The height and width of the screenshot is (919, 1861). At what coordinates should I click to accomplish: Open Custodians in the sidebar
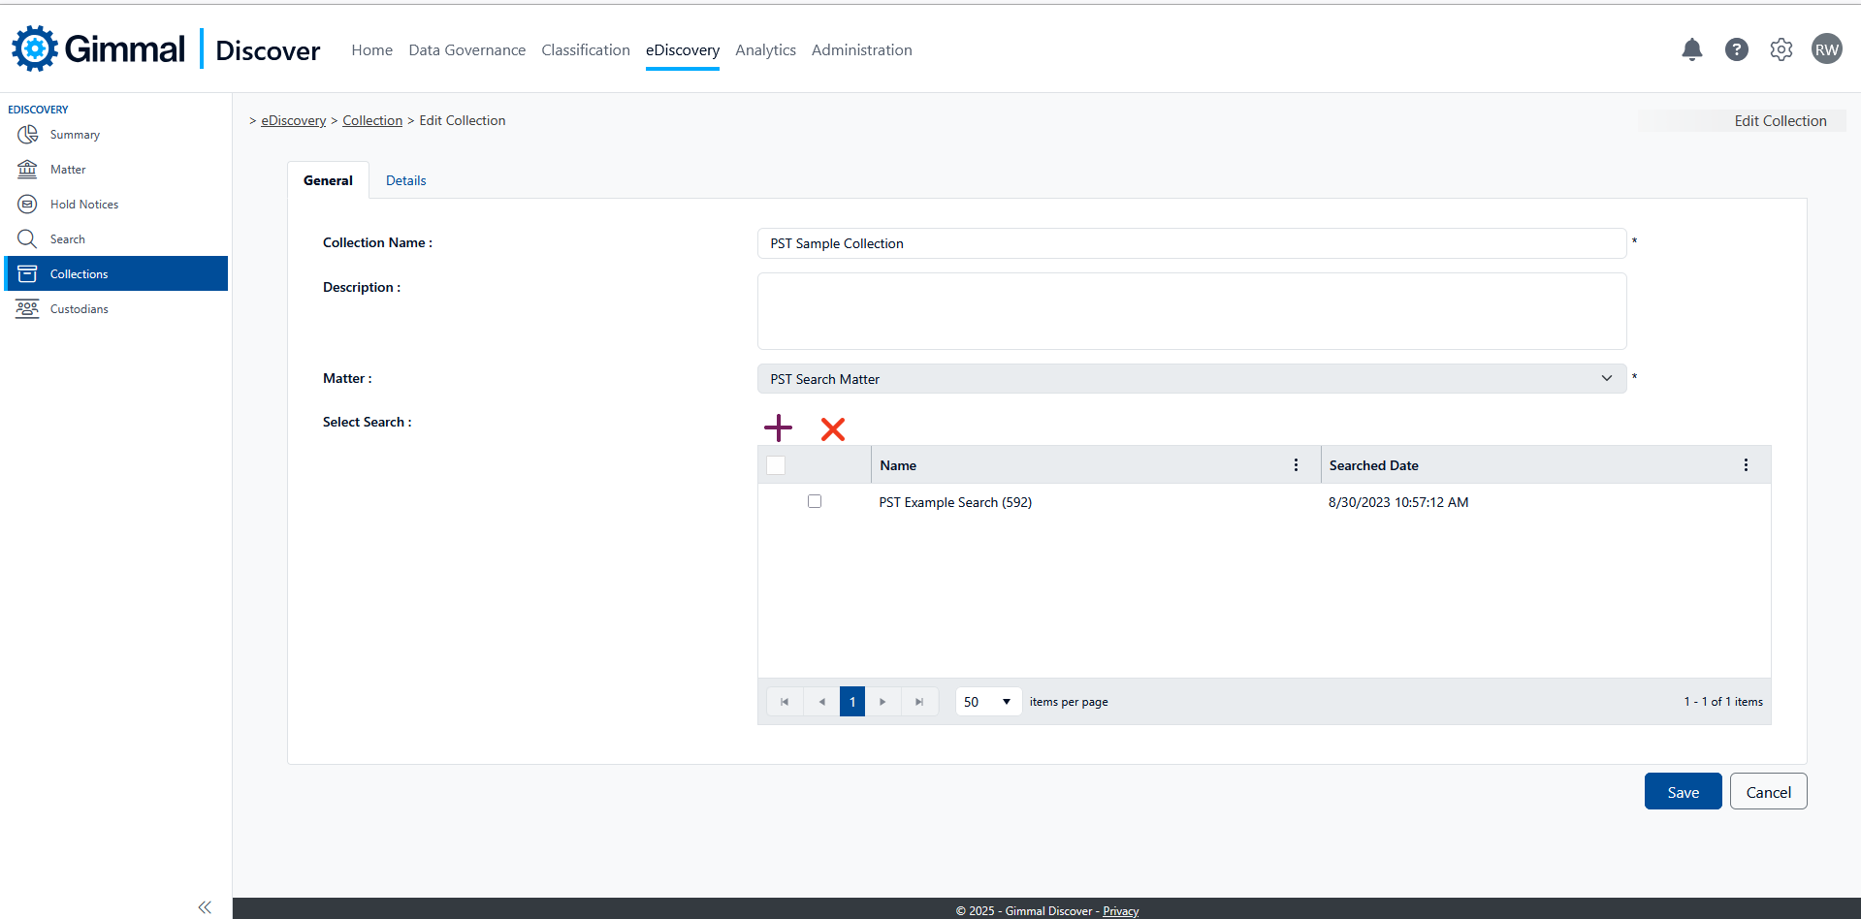tap(80, 309)
